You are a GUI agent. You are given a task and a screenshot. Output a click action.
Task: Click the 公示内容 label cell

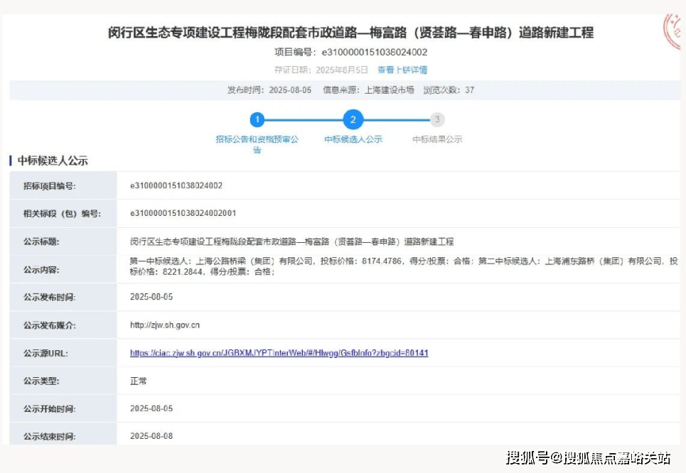click(x=63, y=270)
